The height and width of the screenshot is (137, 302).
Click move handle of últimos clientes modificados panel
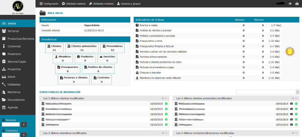click(163, 98)
